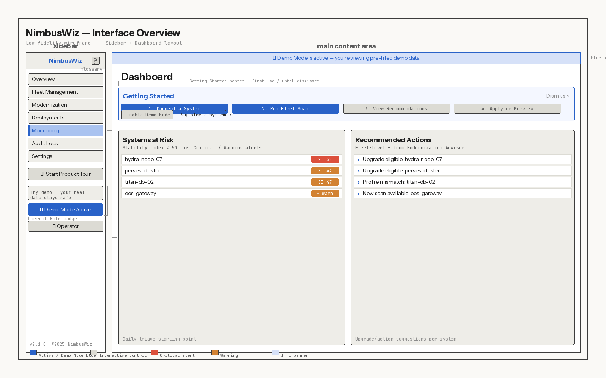Select Deployments in the sidebar
This screenshot has width=606, height=378.
coord(66,118)
